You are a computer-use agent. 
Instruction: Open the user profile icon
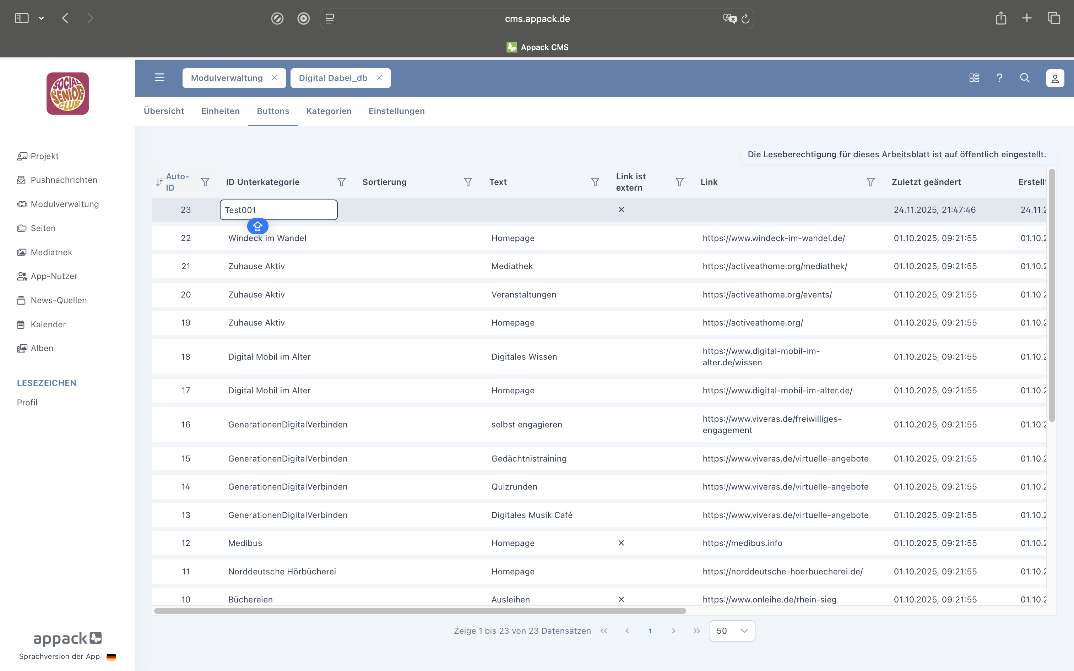click(x=1055, y=78)
